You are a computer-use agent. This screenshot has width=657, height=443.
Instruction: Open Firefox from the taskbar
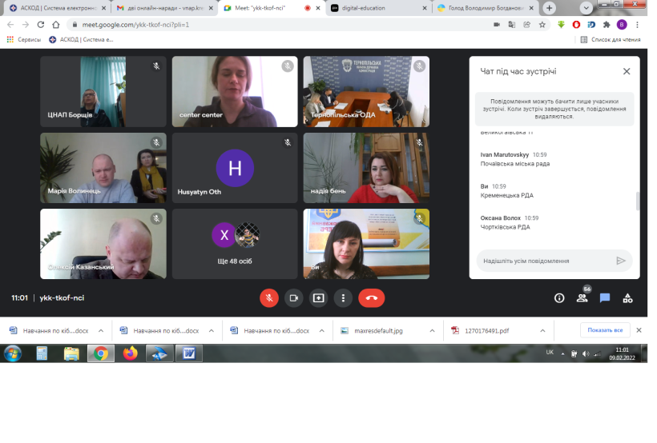coord(131,353)
